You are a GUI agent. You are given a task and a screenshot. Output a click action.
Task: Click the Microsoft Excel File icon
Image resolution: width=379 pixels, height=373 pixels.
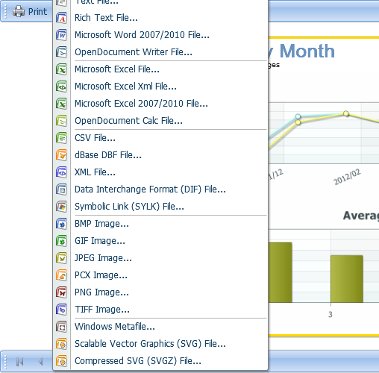[61, 69]
